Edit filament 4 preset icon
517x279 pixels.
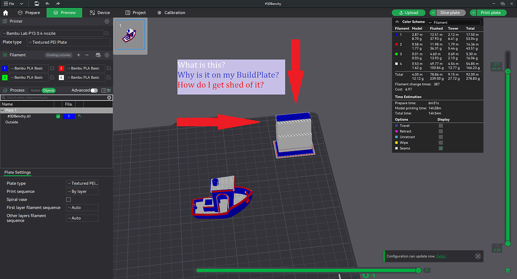(x=108, y=77)
